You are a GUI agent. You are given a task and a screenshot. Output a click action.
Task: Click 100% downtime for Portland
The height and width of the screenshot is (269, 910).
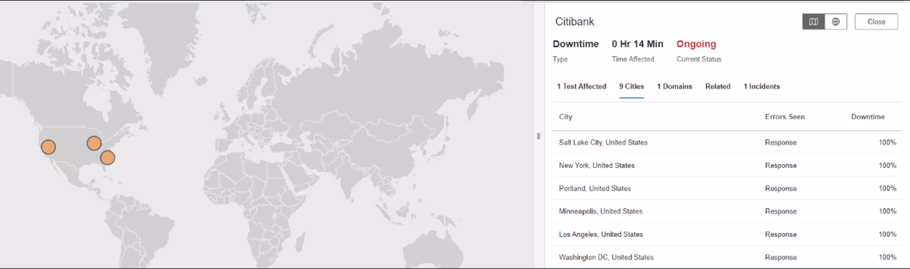click(887, 189)
